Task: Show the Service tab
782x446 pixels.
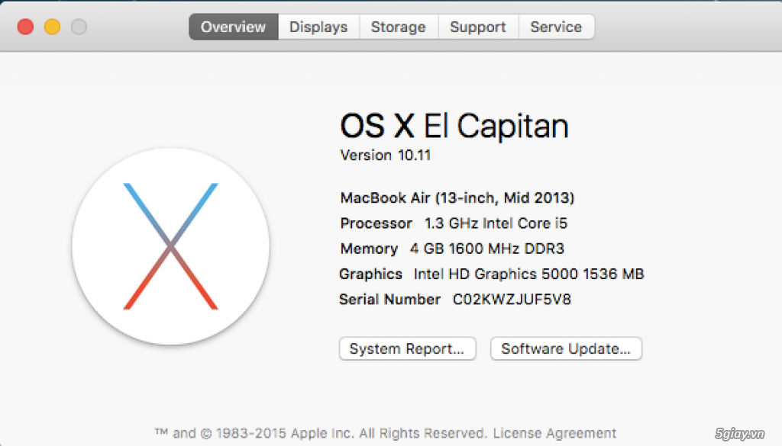Action: click(556, 27)
